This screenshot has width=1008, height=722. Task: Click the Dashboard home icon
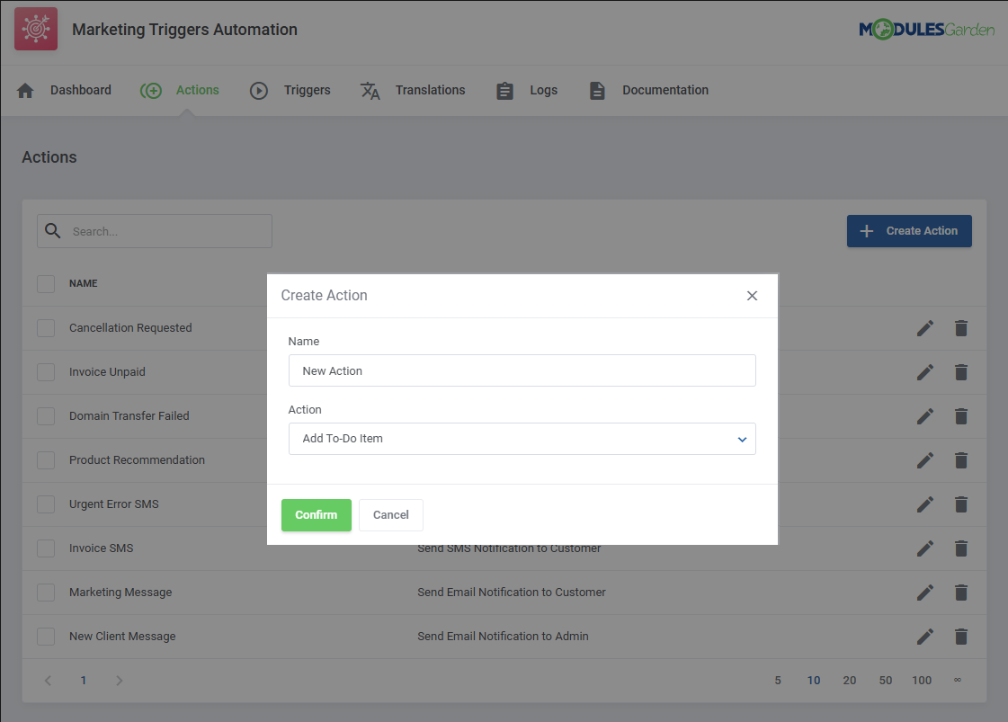[25, 91]
